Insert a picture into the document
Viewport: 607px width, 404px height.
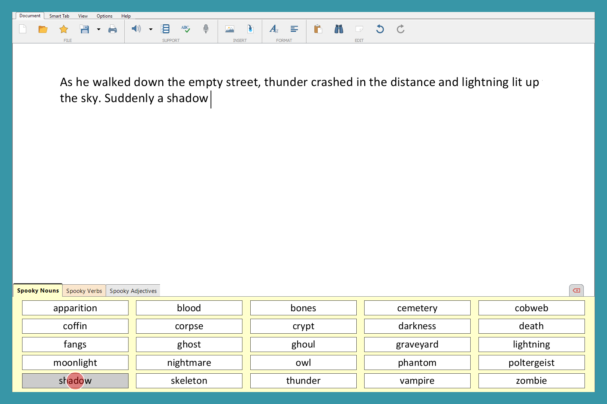(x=230, y=29)
